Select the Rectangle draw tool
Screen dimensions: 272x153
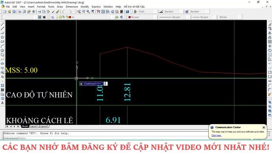[x=3, y=42]
